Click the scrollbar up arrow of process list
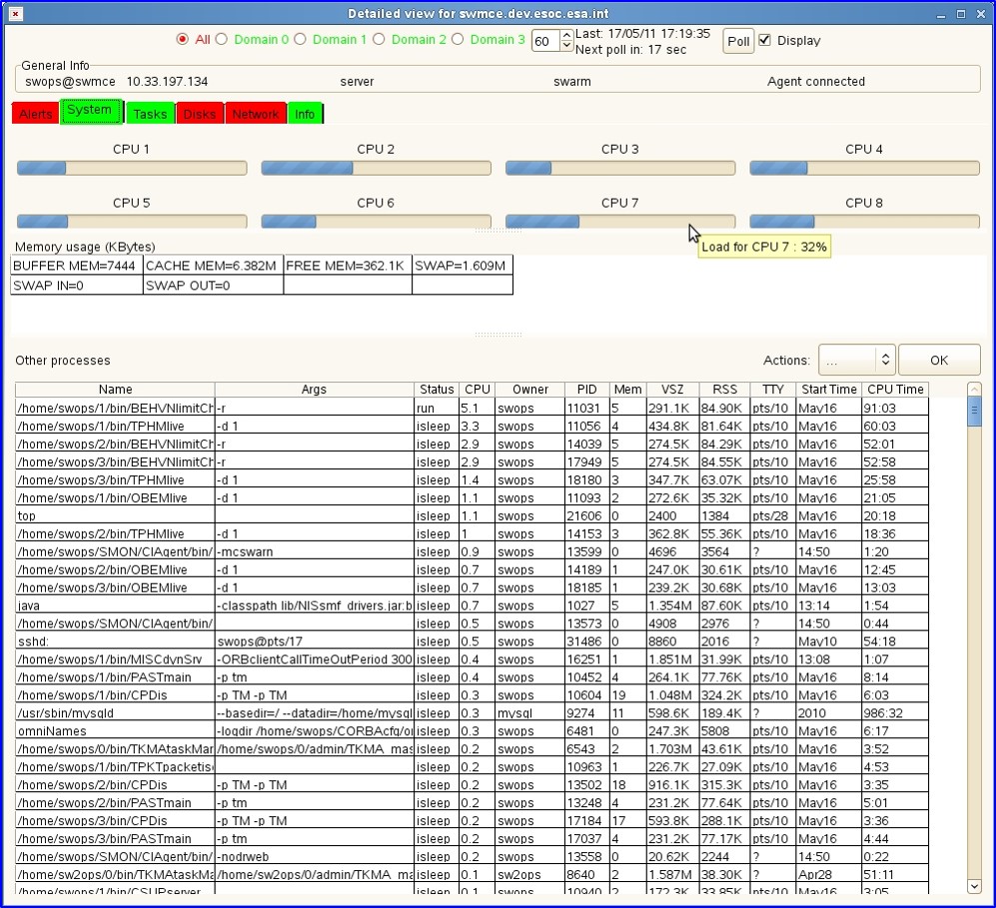 click(x=974, y=389)
